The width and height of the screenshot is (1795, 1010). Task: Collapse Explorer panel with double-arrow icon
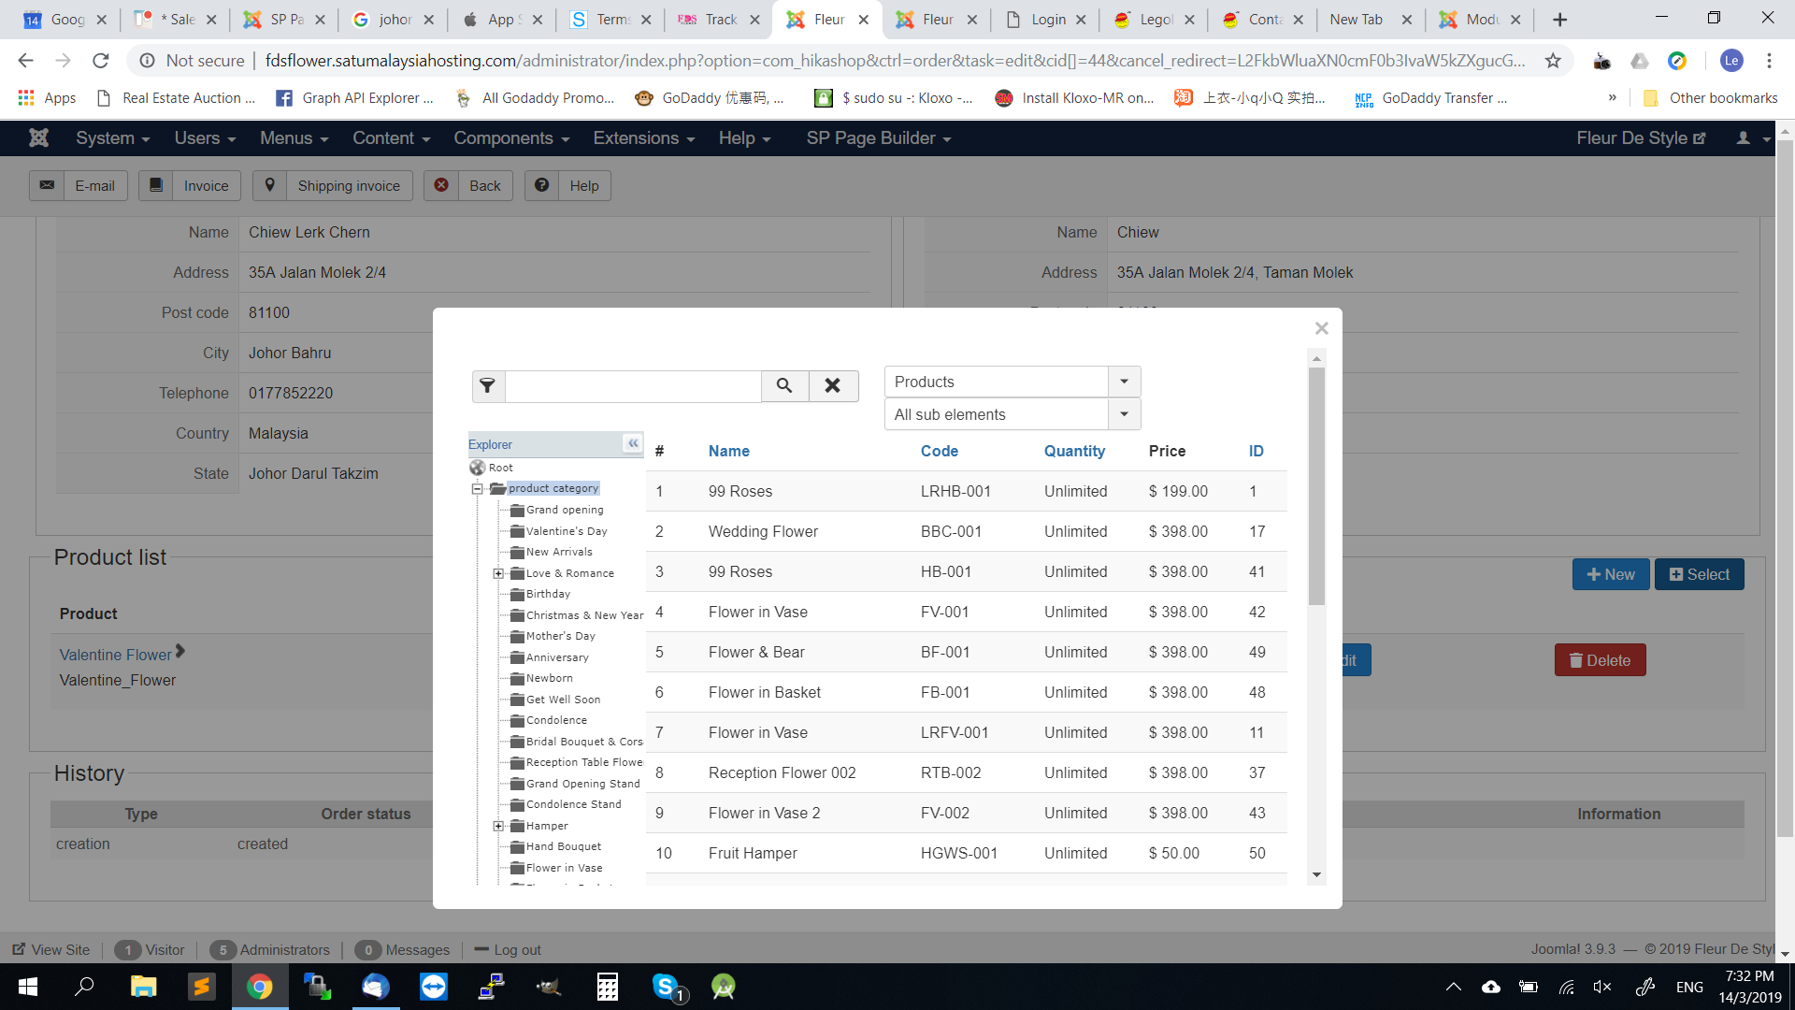[x=633, y=443]
